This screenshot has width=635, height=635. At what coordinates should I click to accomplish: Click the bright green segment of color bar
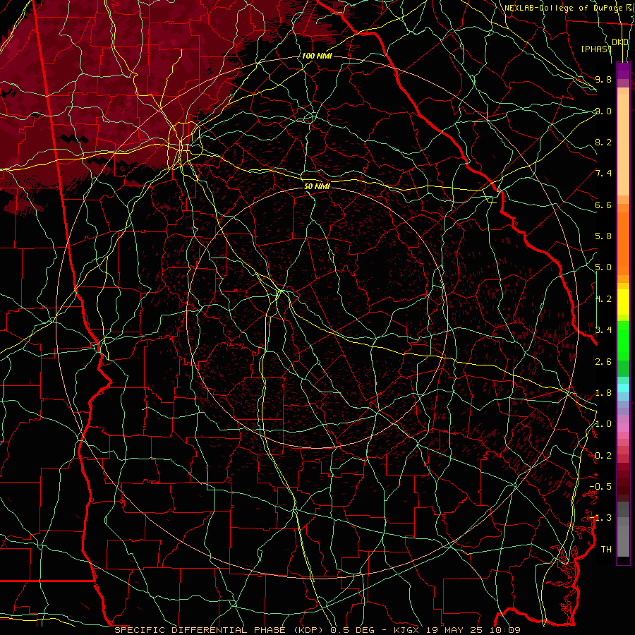tap(623, 342)
